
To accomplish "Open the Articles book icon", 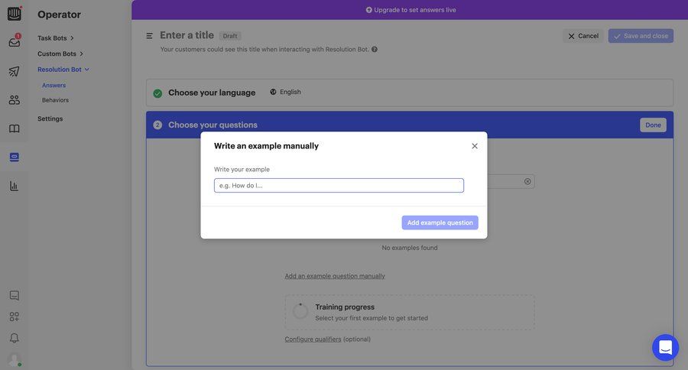I will [14, 128].
